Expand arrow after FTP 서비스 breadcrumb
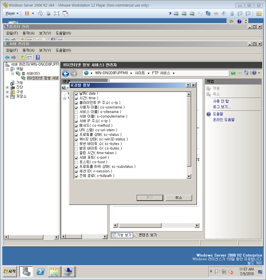This screenshot has width=266, height=280. coord(174,73)
